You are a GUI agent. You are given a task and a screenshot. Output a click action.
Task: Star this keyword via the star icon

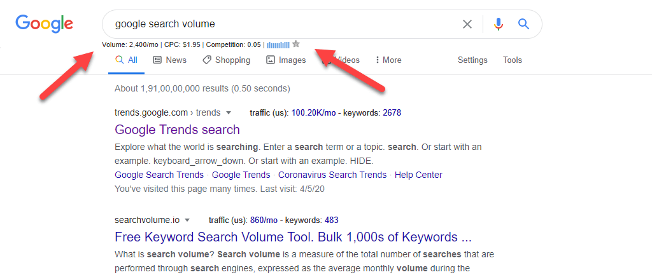(x=295, y=44)
